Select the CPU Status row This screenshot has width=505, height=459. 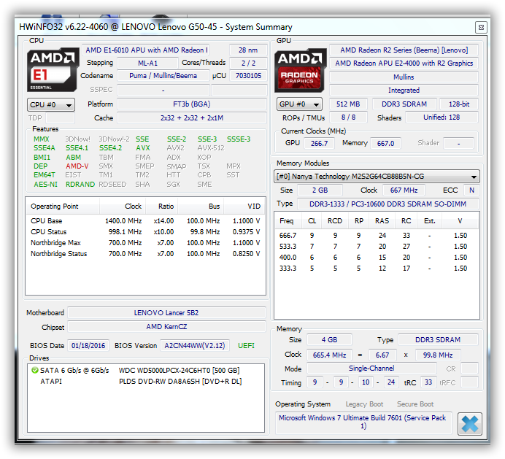(x=145, y=232)
